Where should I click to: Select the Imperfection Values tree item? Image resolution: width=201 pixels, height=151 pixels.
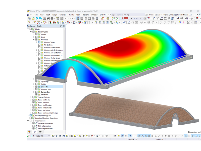(x=45, y=123)
